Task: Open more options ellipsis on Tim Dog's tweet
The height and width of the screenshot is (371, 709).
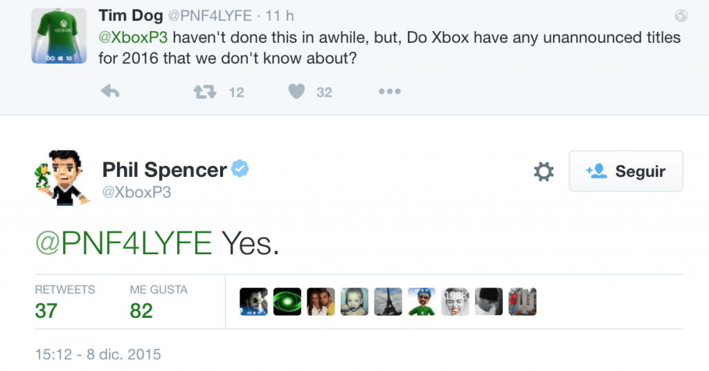Action: [x=390, y=91]
